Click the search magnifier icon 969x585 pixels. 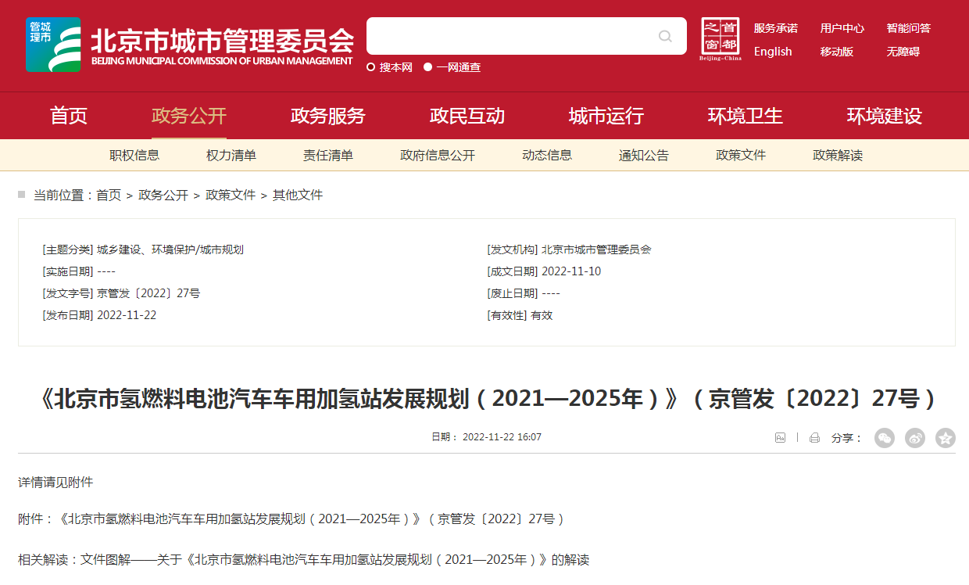665,36
